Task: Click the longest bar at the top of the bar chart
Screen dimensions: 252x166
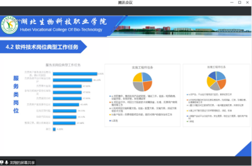Action: click(75, 74)
